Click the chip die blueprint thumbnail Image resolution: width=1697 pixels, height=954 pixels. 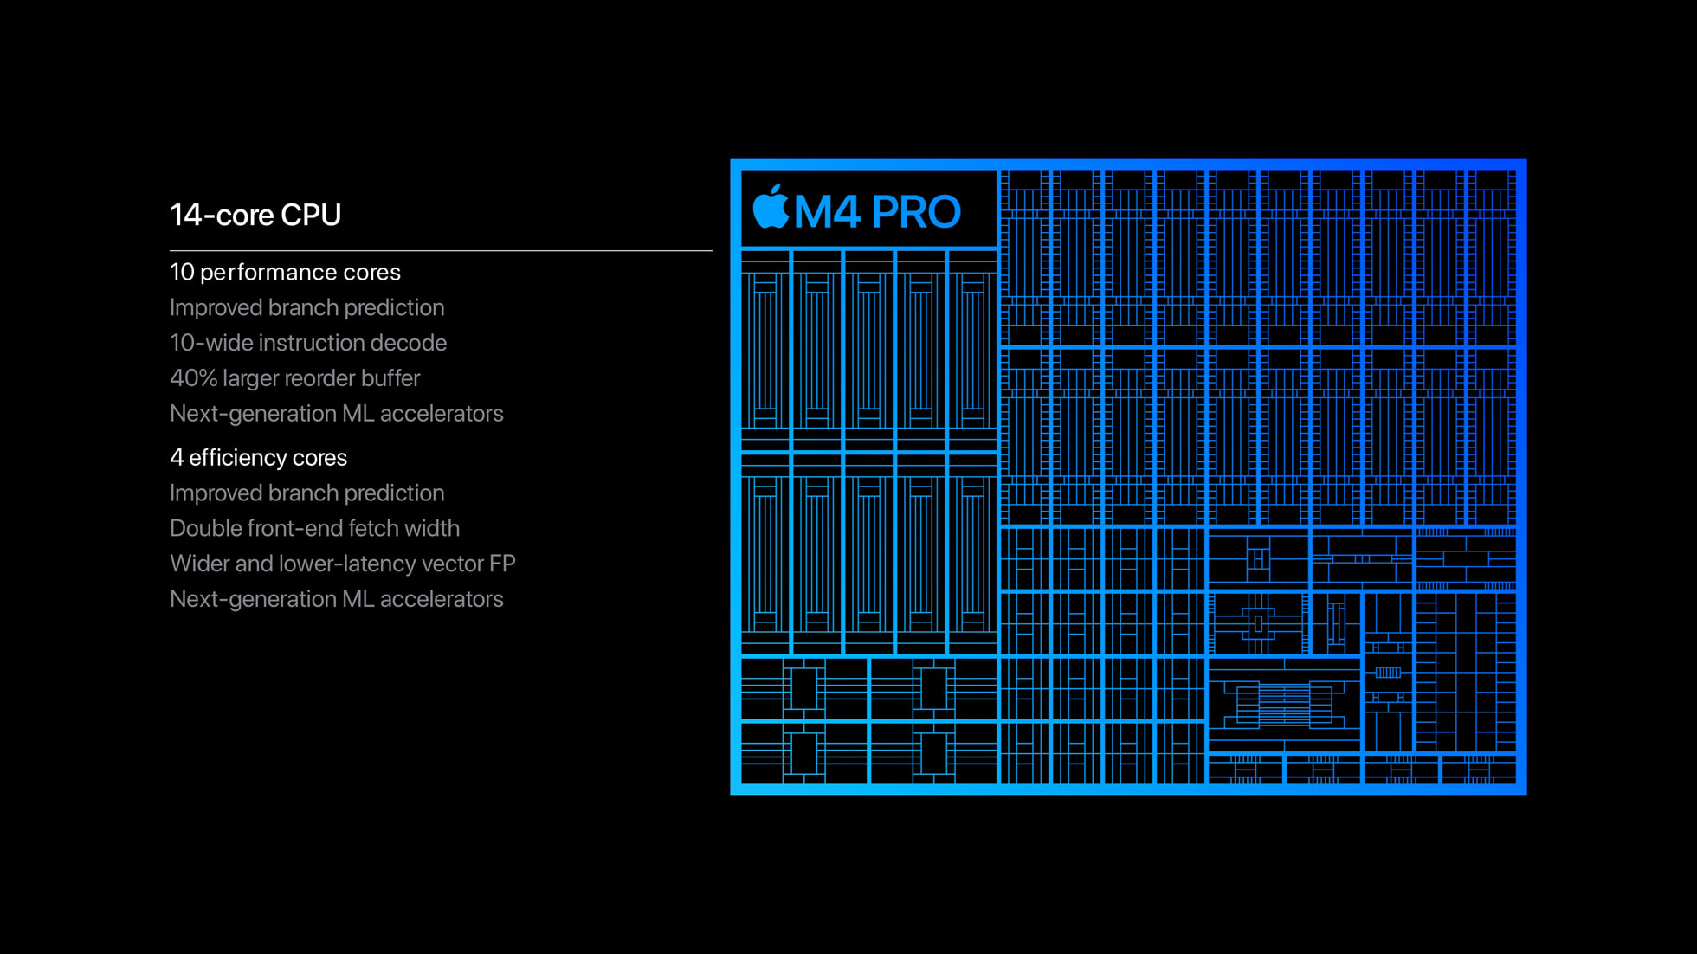point(1132,476)
